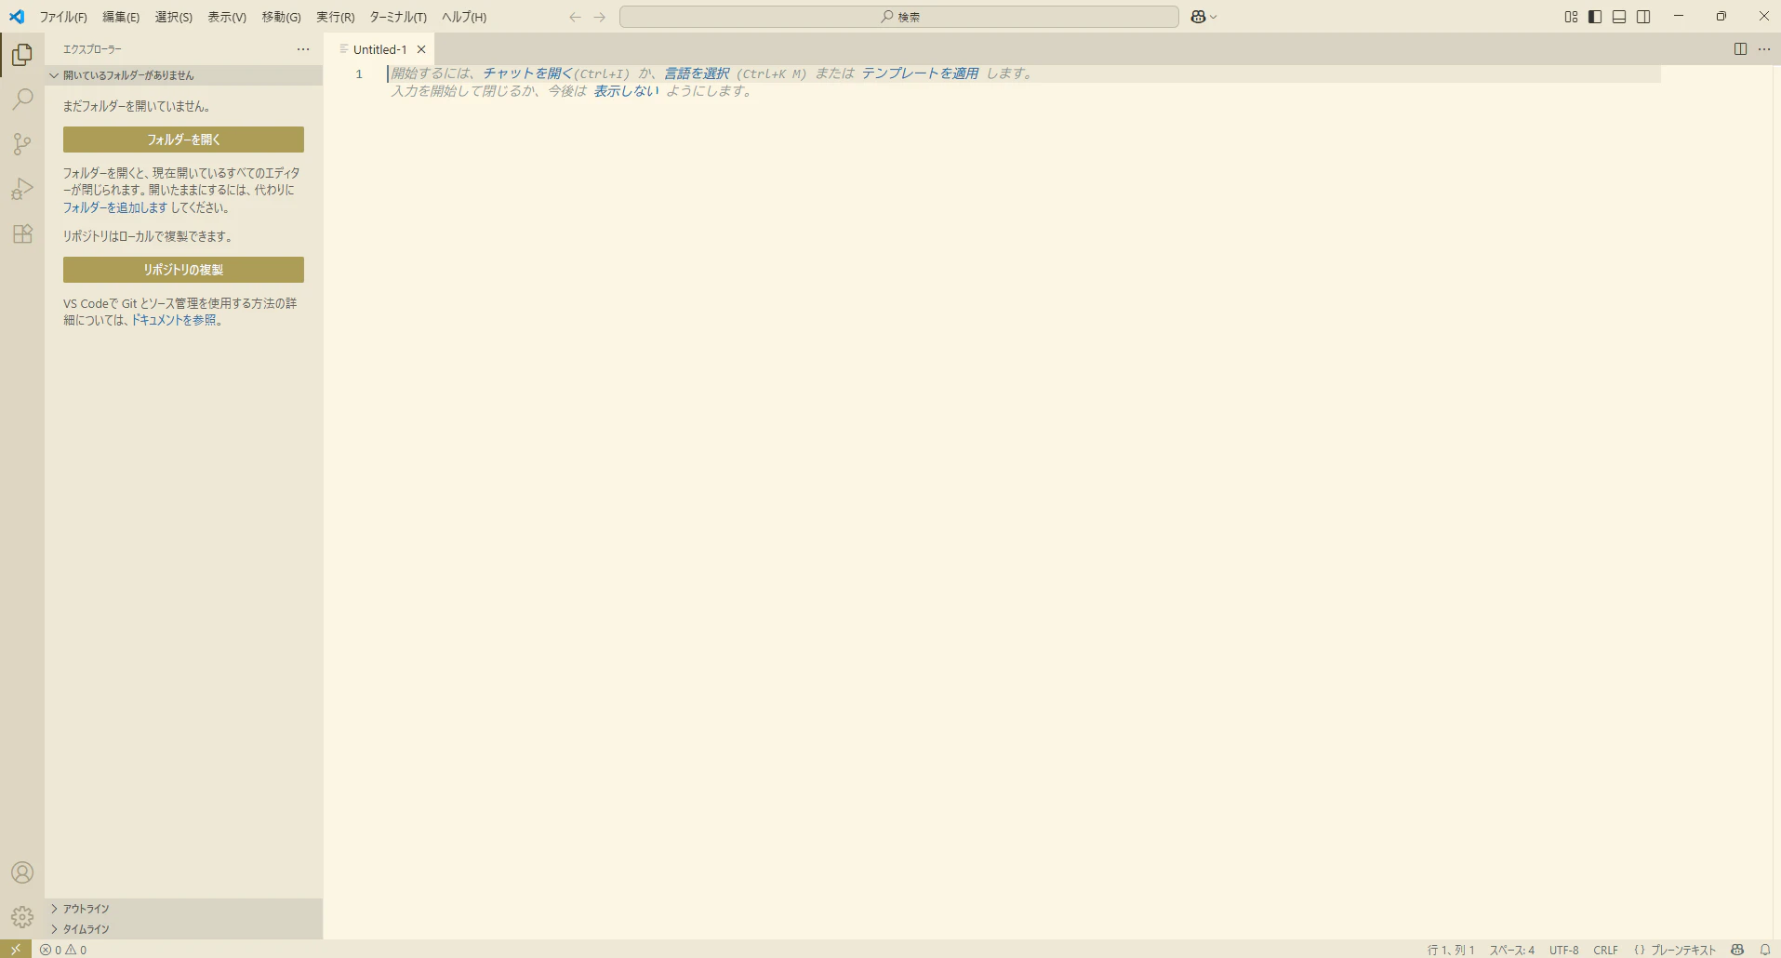
Task: Split the editor to the right
Action: tap(1740, 49)
